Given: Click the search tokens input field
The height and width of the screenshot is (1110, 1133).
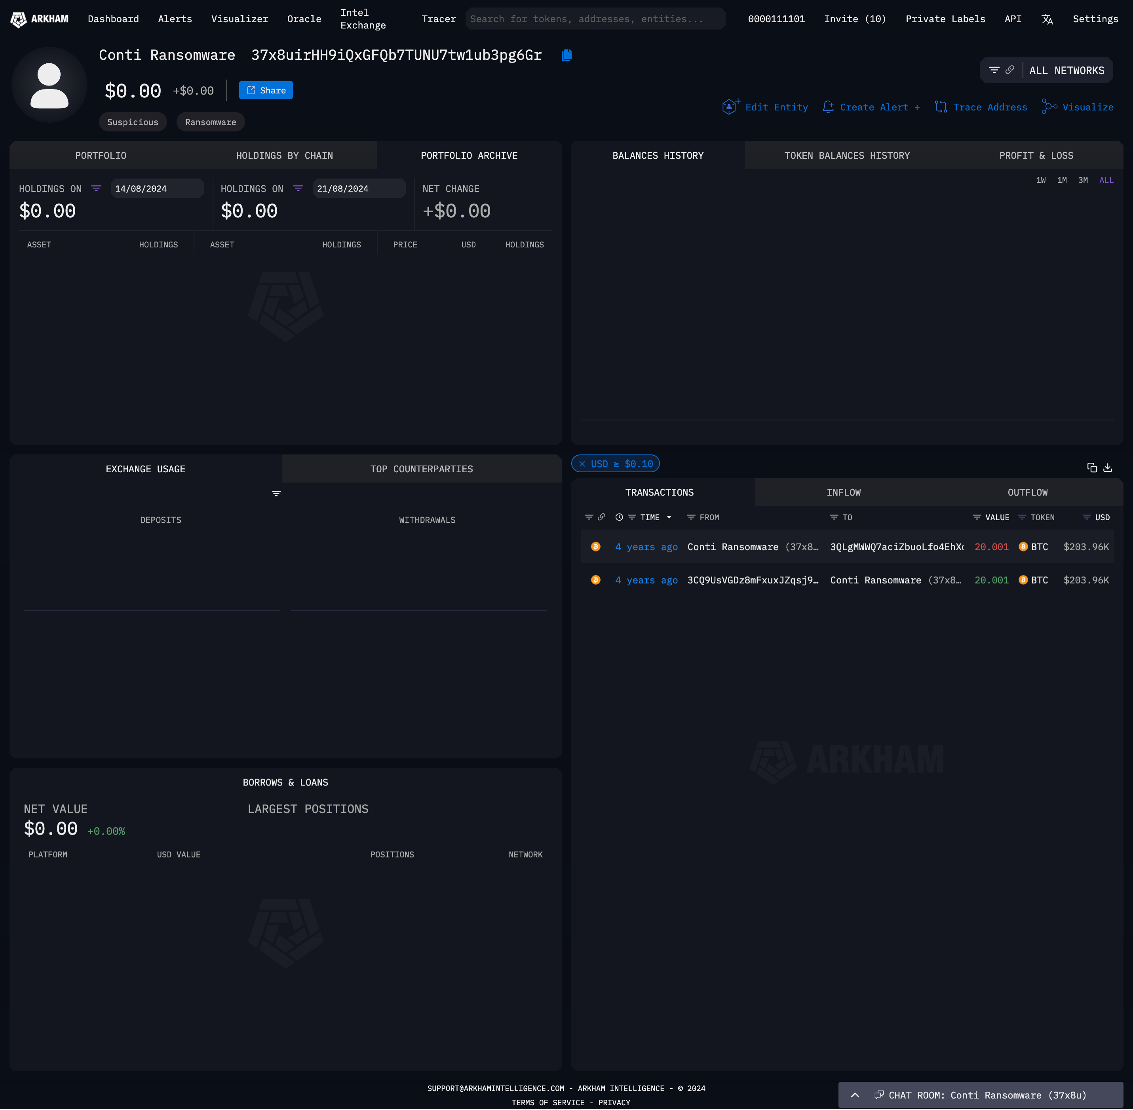Looking at the screenshot, I should tap(595, 19).
